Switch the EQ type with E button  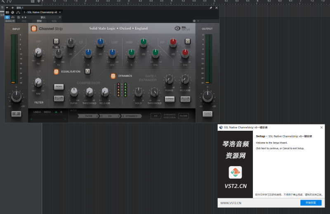pos(87,71)
